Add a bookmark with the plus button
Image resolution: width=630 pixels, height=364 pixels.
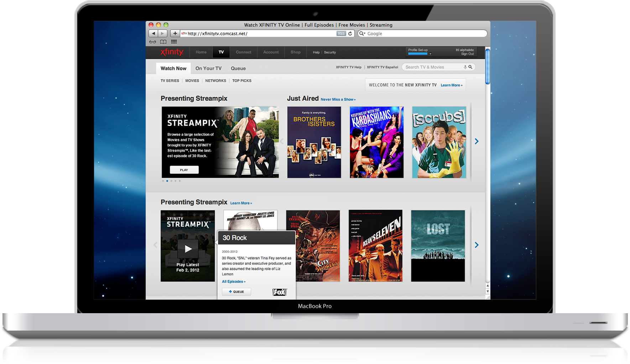point(175,33)
